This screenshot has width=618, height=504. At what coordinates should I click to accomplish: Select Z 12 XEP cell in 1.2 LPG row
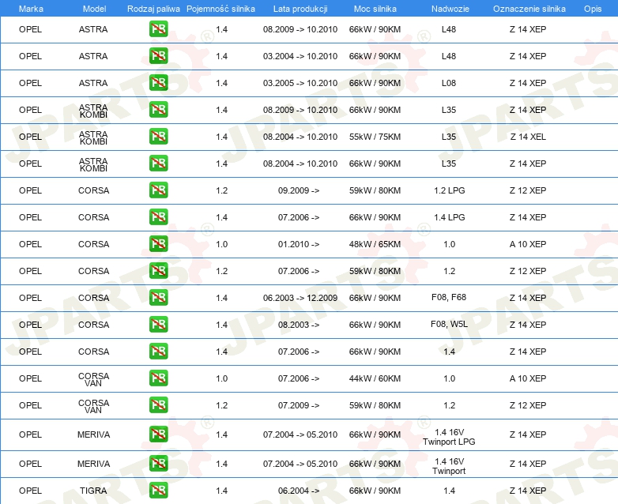click(x=528, y=190)
